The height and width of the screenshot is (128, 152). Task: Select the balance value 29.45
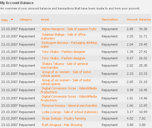coord(143,45)
